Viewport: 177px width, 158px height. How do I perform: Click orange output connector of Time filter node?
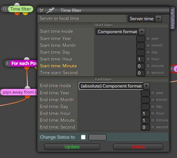[17, 13]
